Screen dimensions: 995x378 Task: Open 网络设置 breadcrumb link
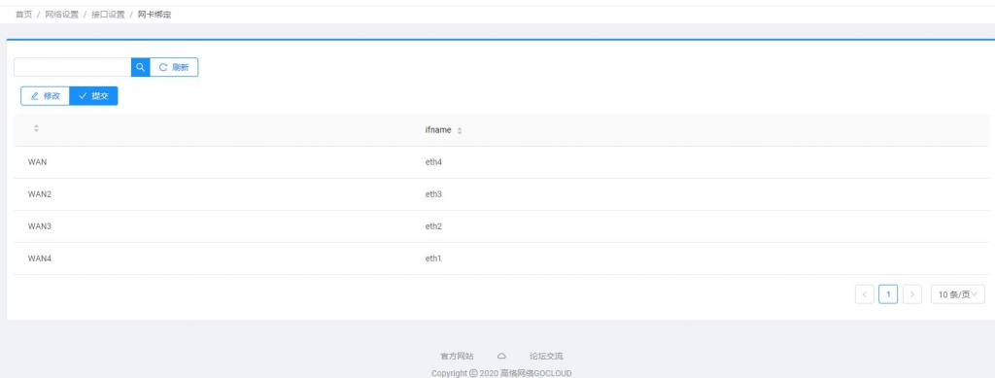(61, 15)
